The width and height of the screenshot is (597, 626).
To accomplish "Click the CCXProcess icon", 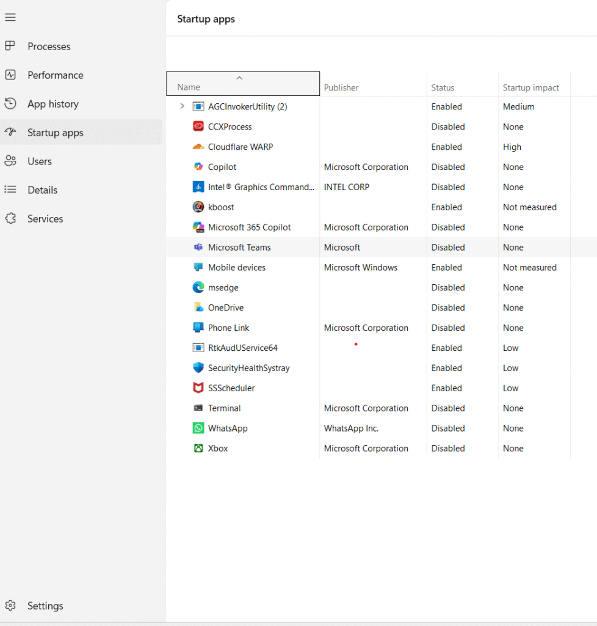I will tap(198, 127).
